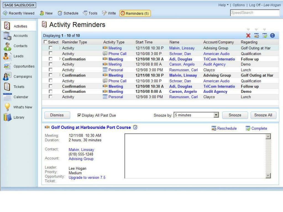Screen dimensions: 283x212
Task: Click inside the notes text area
Action: click(x=195, y=156)
